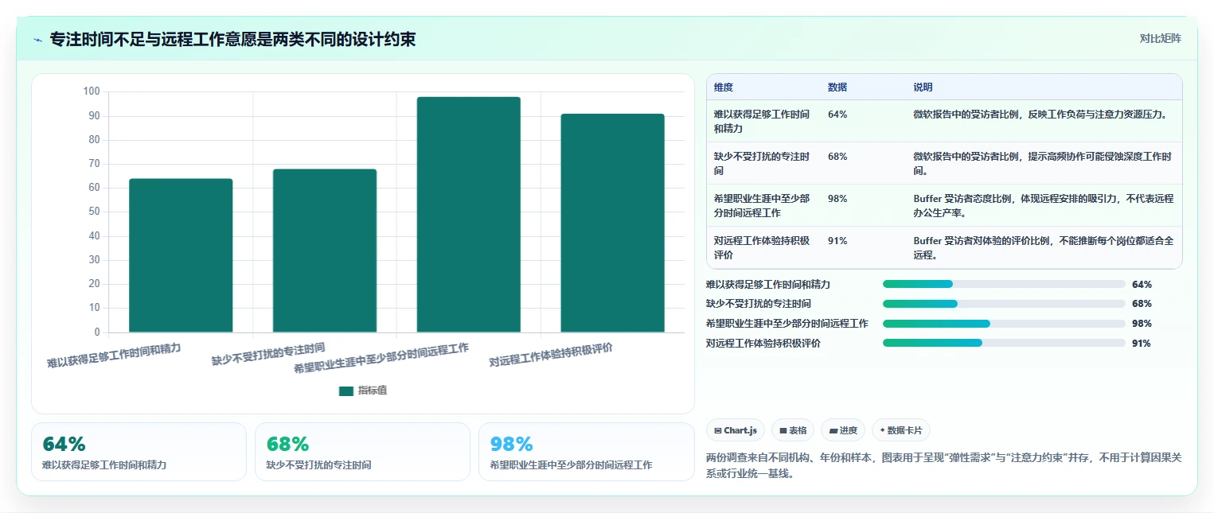Click the description mentioning 高频协作可能侵蚀深度工作时间
The height and width of the screenshot is (513, 1214).
1043,163
